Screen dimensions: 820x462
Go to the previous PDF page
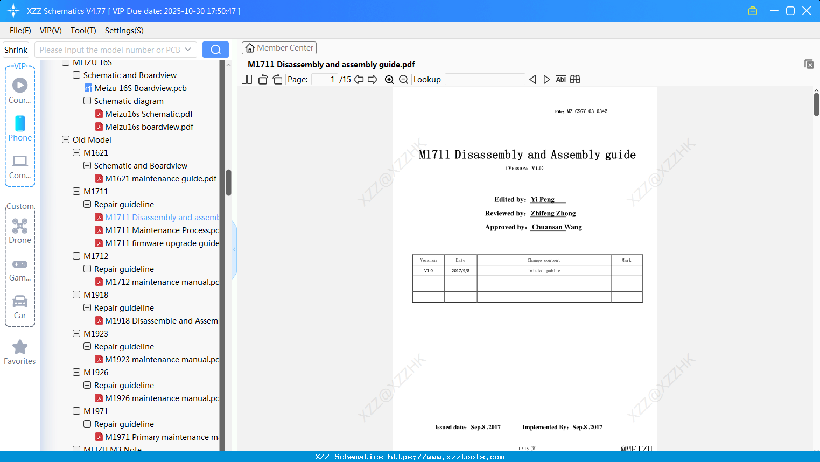click(359, 79)
